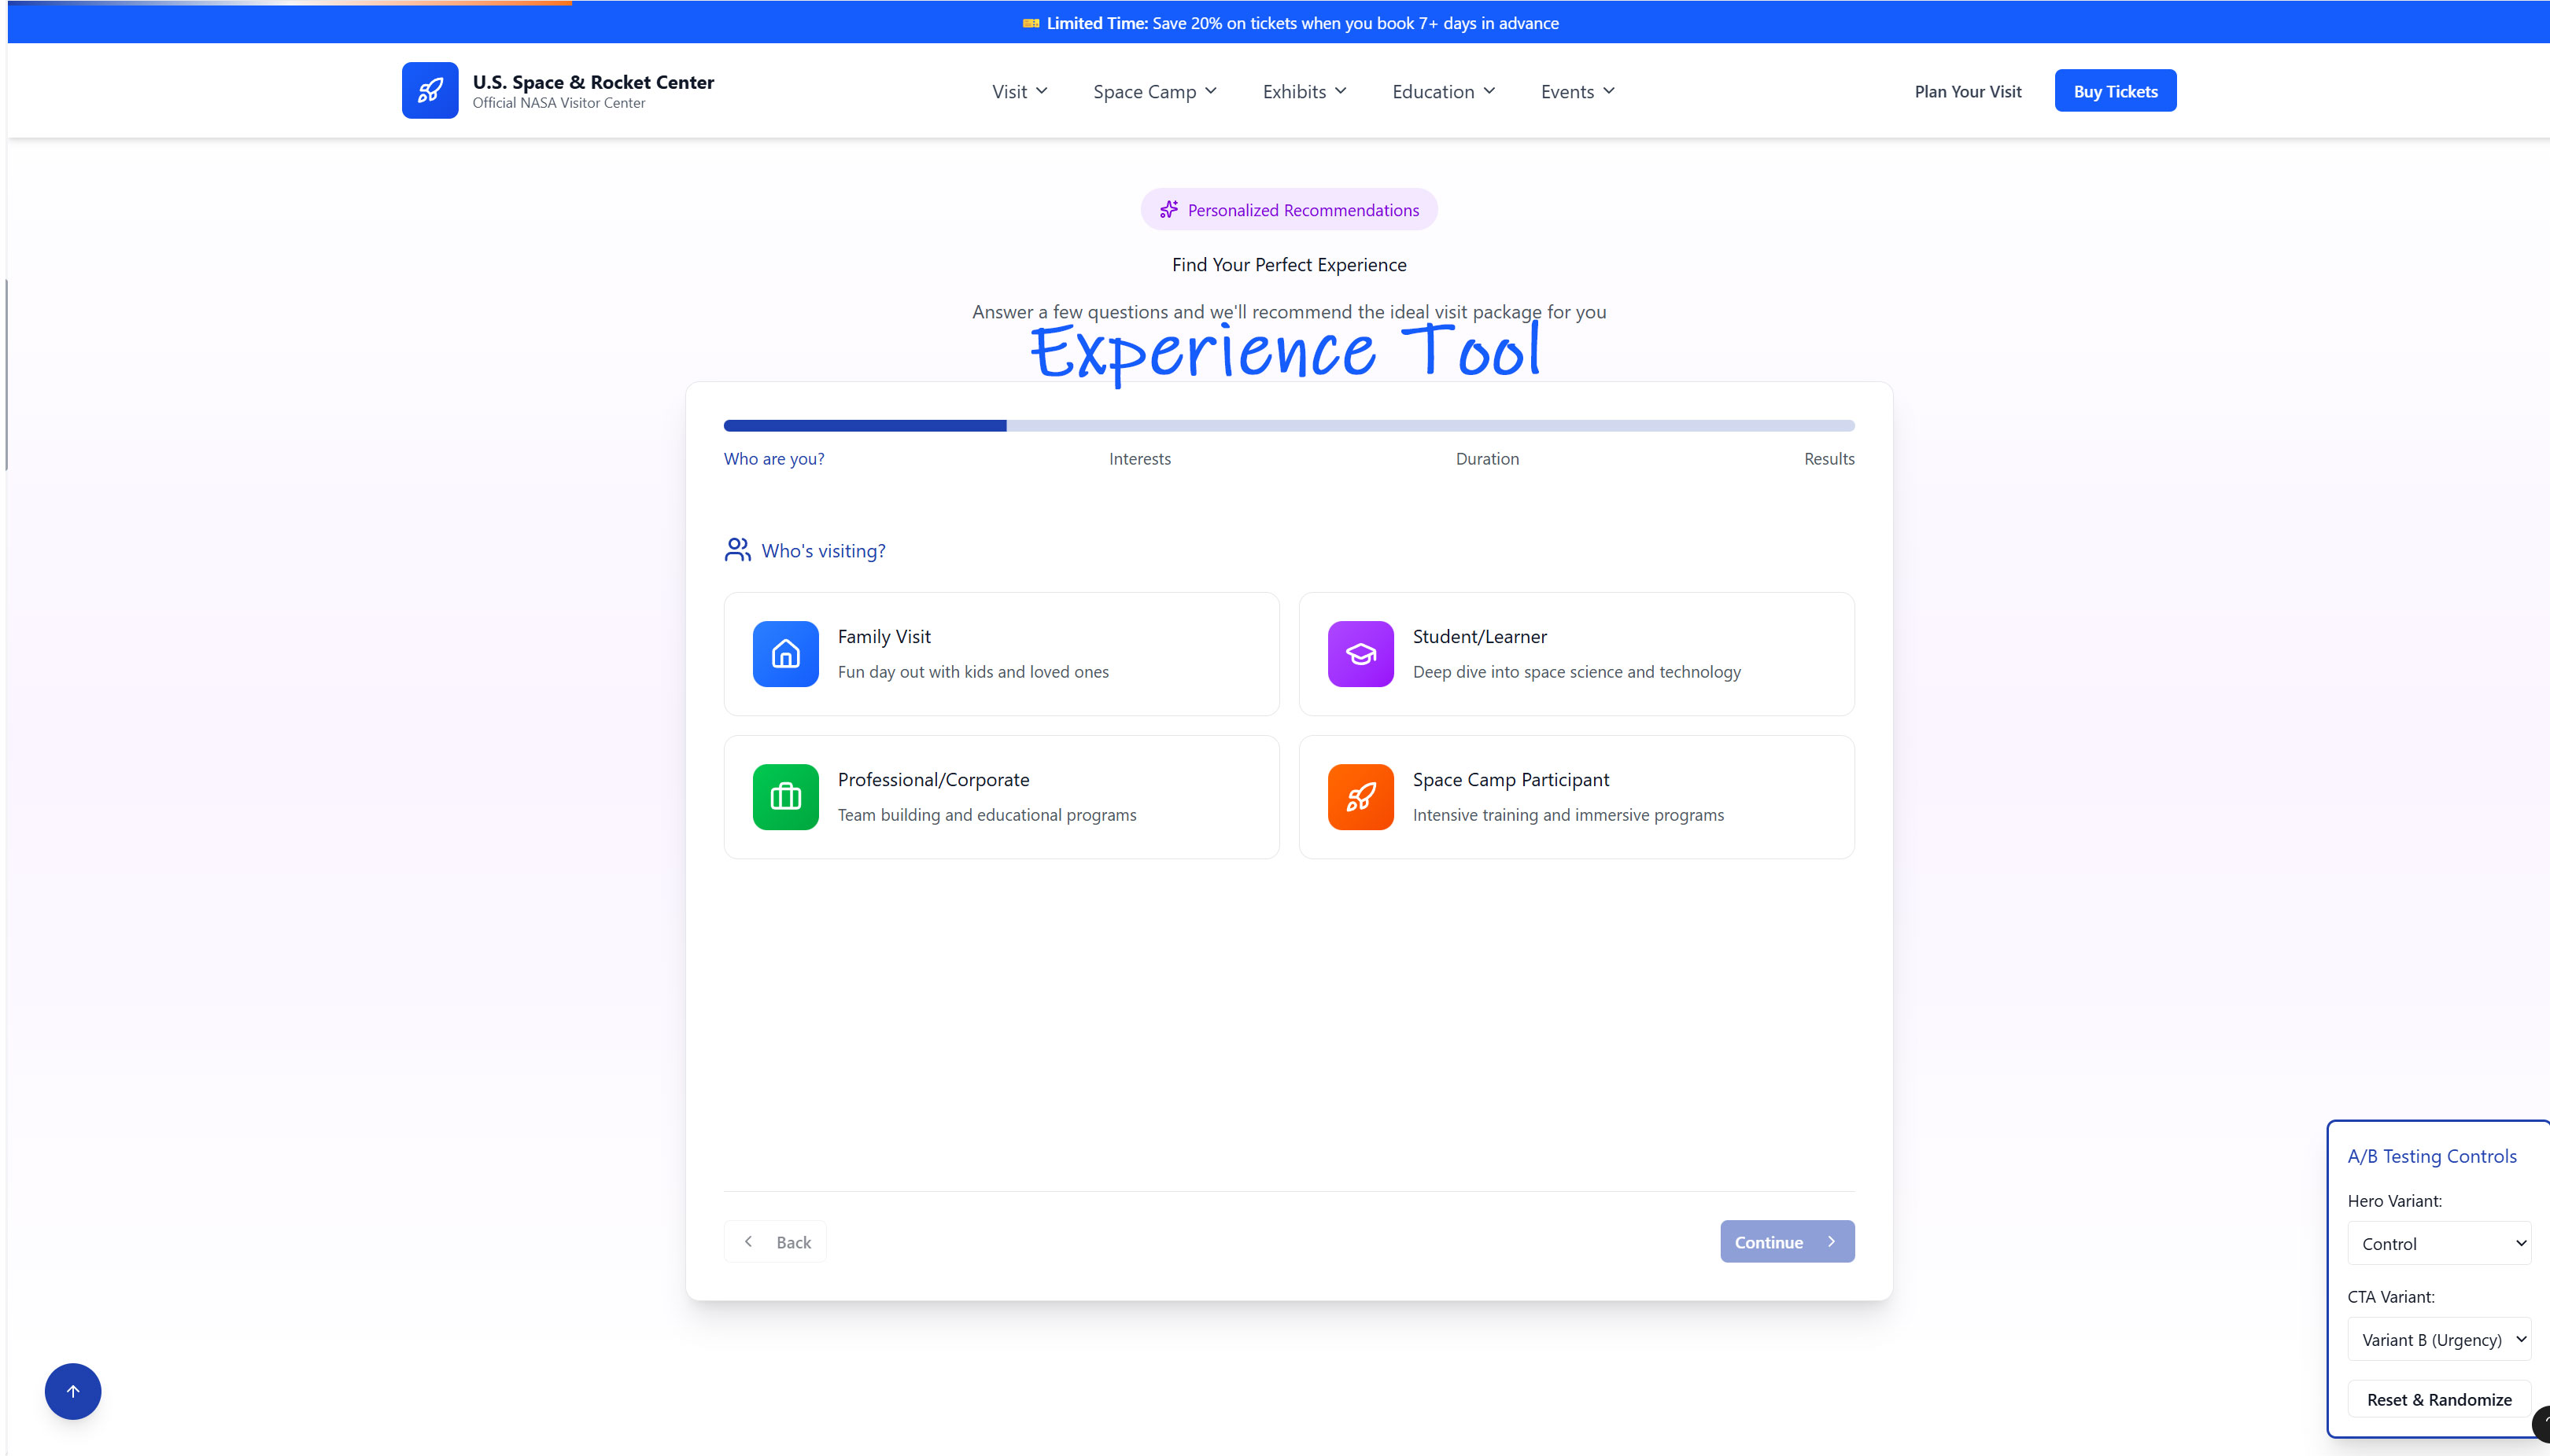Click the blue house Family Visit icon

click(x=786, y=654)
